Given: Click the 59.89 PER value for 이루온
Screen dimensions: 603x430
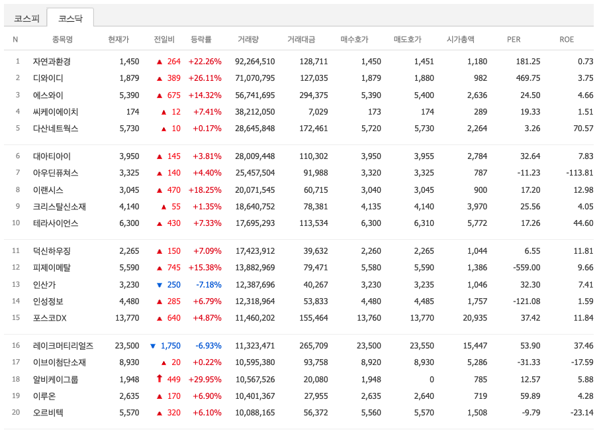Looking at the screenshot, I should [530, 396].
